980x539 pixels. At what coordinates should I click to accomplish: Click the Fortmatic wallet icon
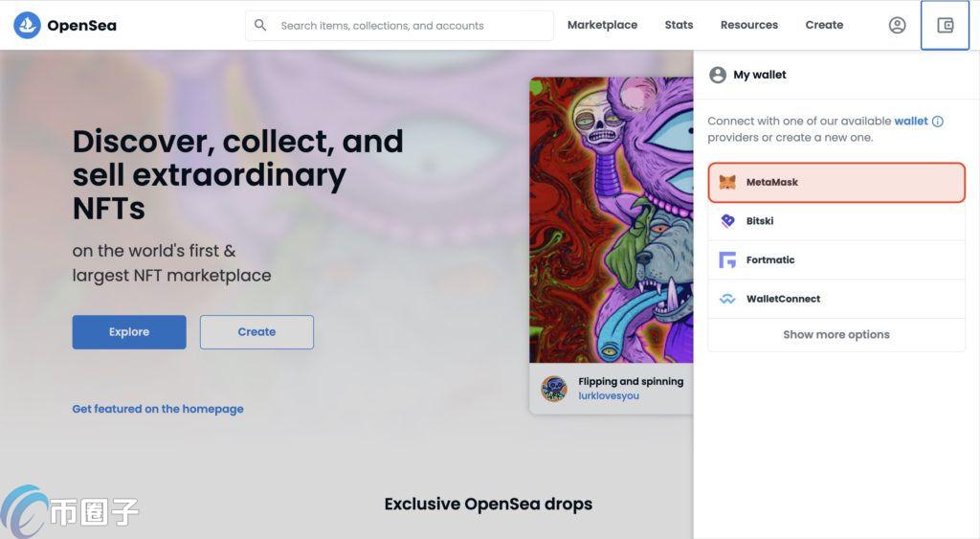[x=727, y=260]
